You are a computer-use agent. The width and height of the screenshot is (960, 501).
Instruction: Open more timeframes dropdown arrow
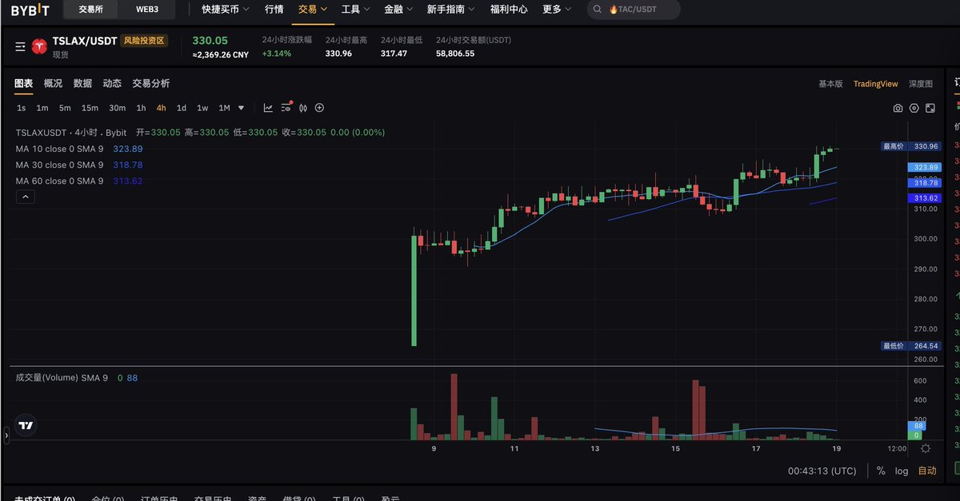pos(241,108)
